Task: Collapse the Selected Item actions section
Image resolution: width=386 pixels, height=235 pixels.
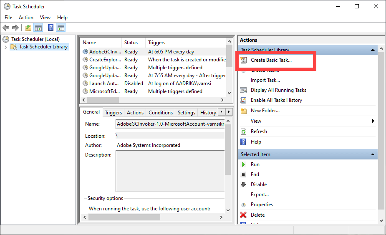Action: pyautogui.click(x=373, y=154)
